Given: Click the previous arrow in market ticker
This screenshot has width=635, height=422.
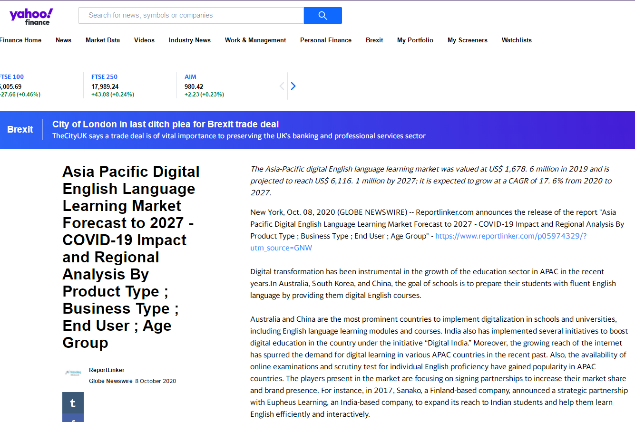Looking at the screenshot, I should pyautogui.click(x=282, y=86).
